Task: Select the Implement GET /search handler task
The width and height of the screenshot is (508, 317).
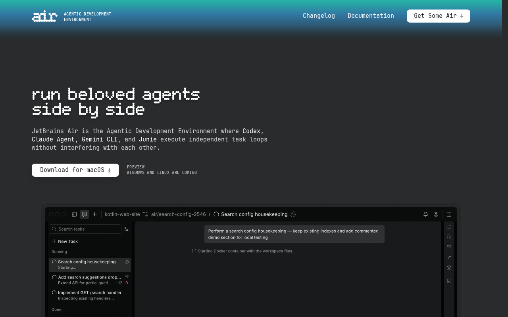Action: (90, 296)
